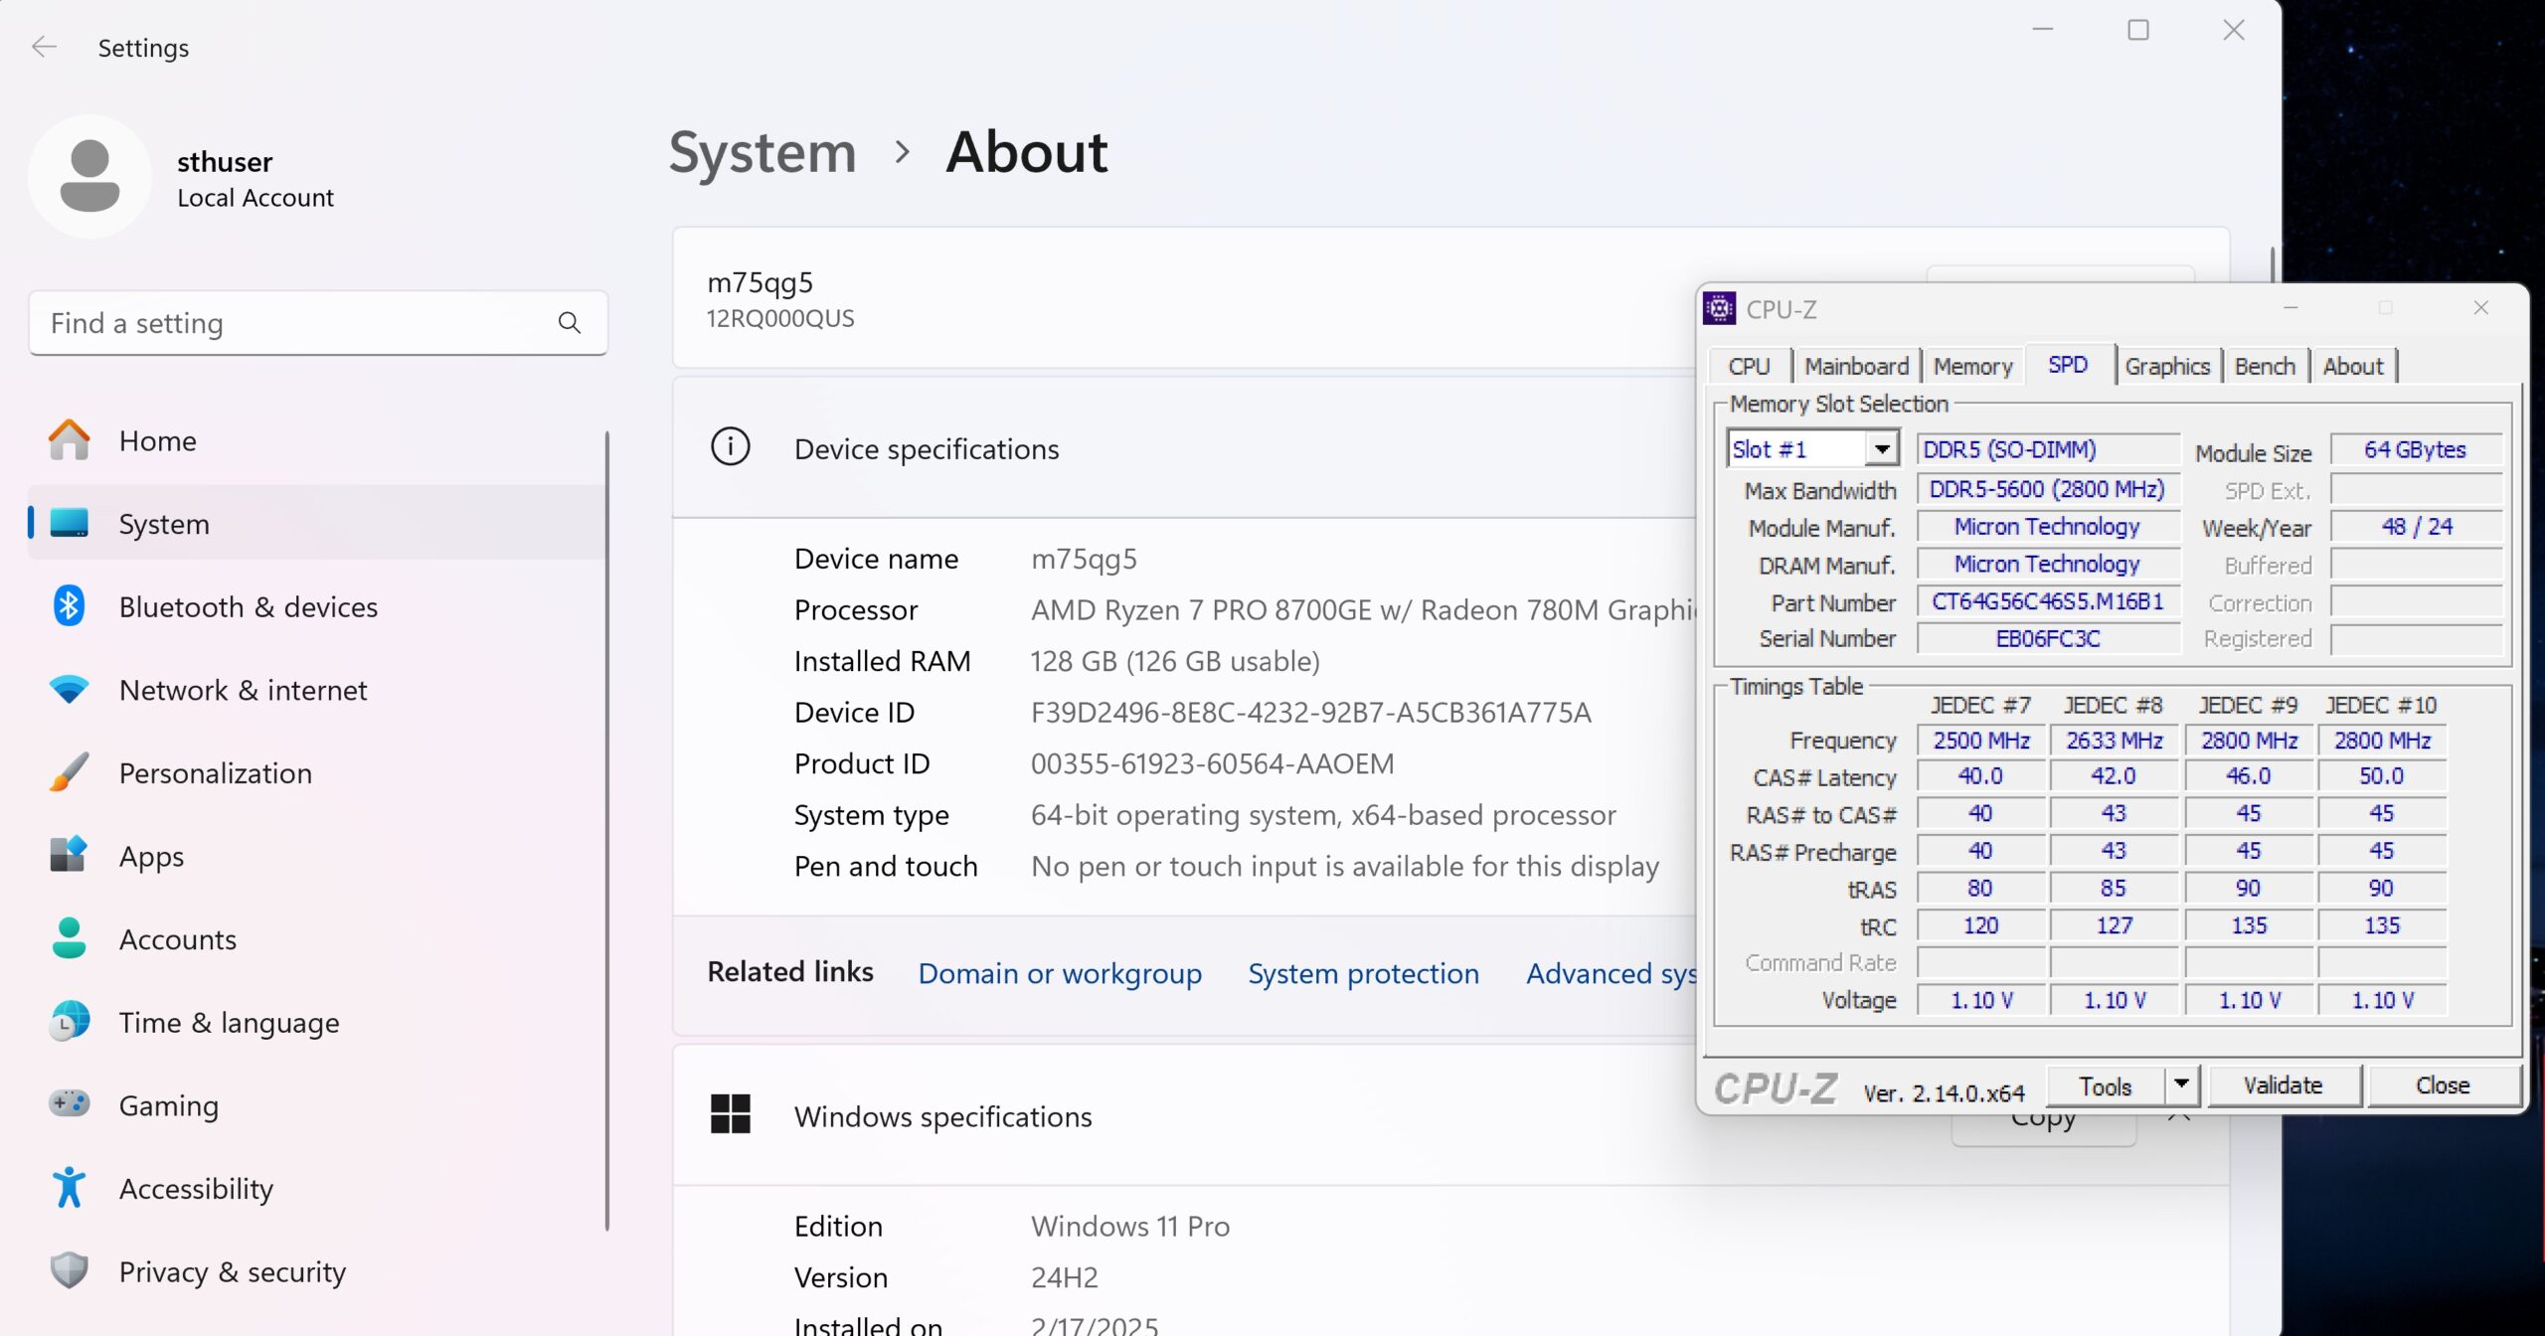Switch to the Memory tab in CPU-Z

1972,366
